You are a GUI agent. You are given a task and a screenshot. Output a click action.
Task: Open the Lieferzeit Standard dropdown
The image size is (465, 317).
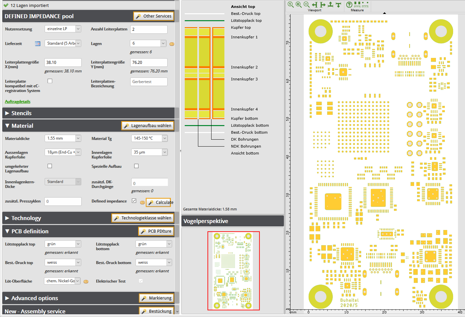[63, 43]
